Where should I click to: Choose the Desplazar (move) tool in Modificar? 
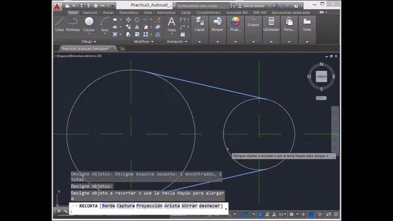(x=128, y=20)
